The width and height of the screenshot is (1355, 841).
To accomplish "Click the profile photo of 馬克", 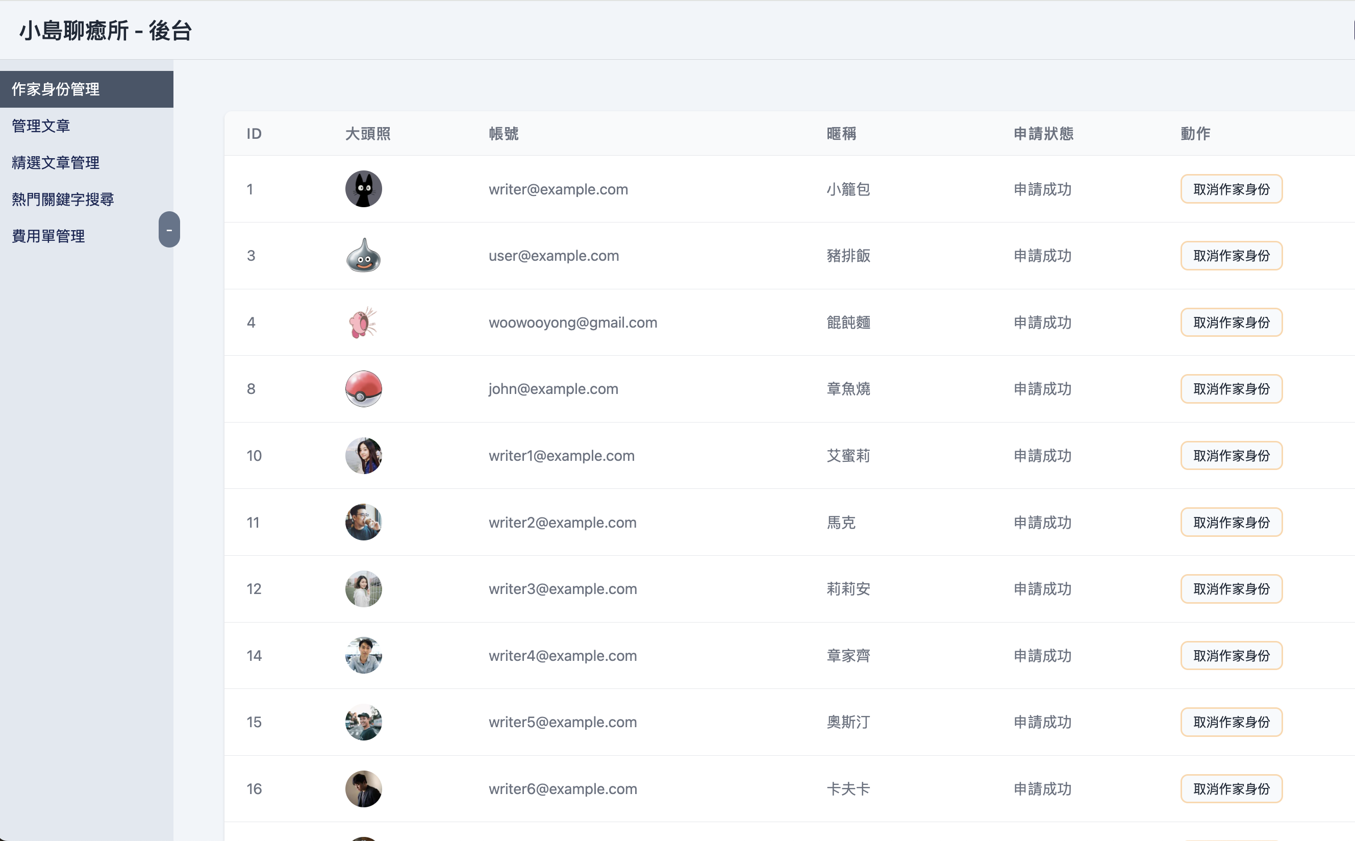I will 363,522.
